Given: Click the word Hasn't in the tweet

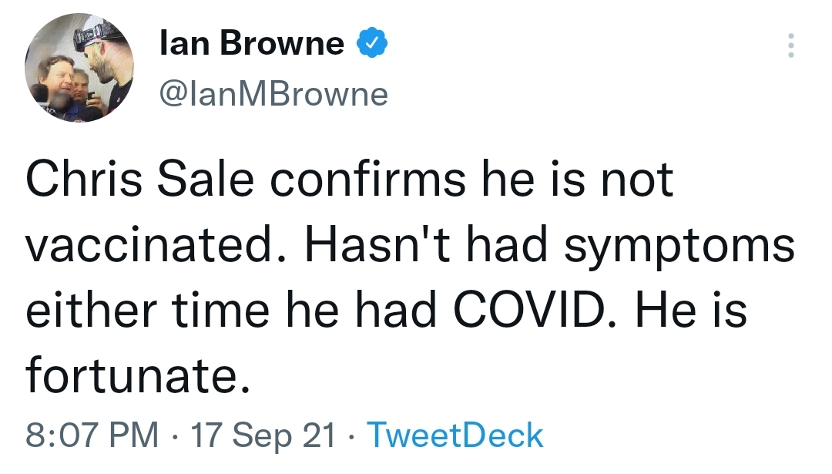Looking at the screenshot, I should 377,244.
